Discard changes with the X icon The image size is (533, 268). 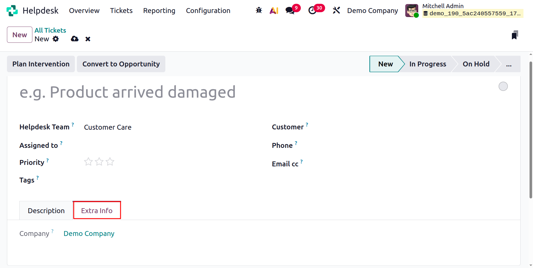click(88, 39)
